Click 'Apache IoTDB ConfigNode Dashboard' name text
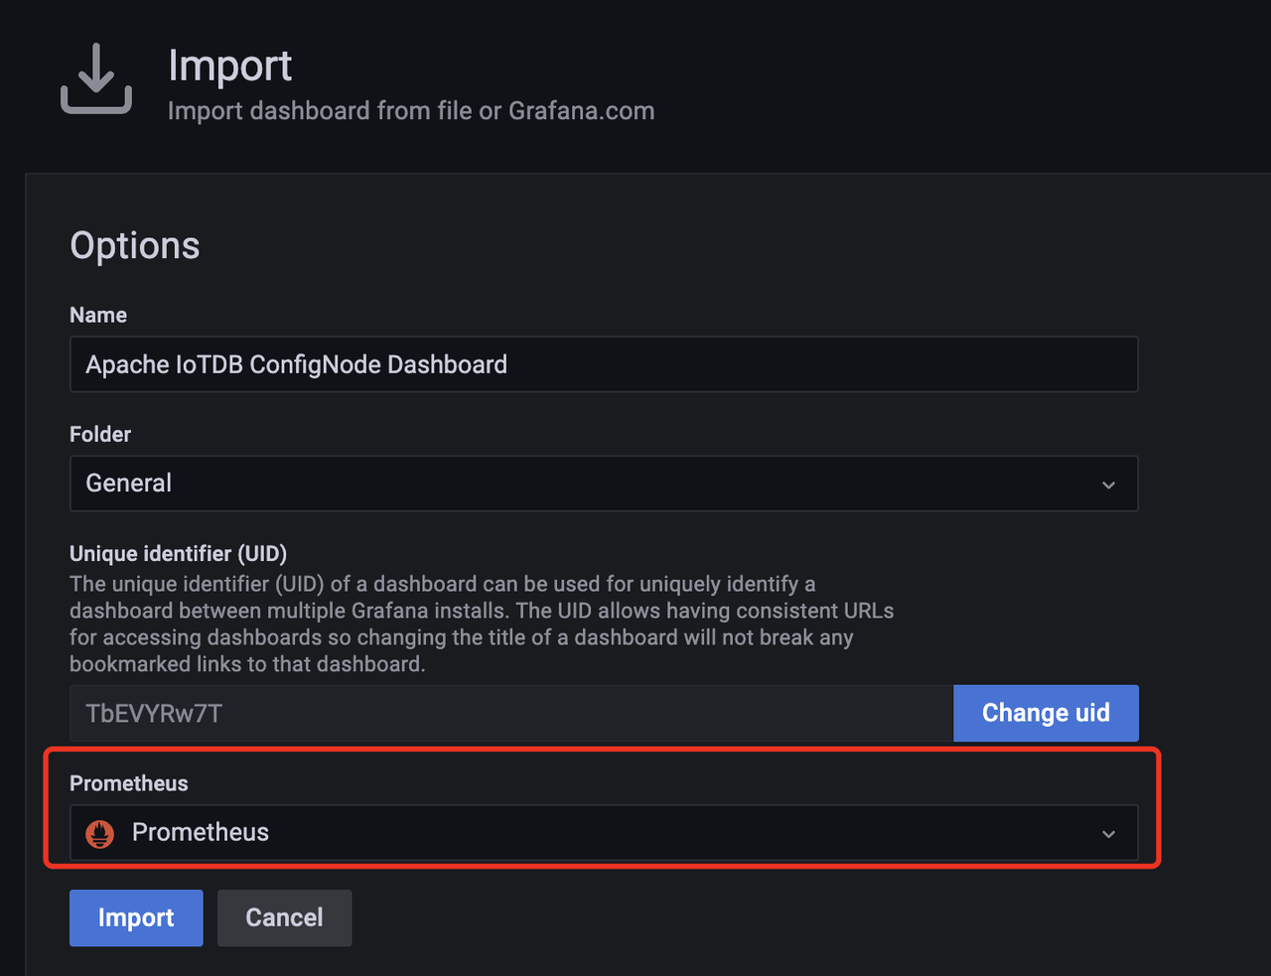This screenshot has width=1271, height=976. pos(296,364)
